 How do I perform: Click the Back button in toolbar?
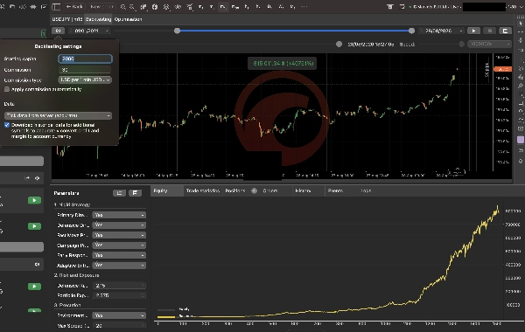[x=74, y=6]
